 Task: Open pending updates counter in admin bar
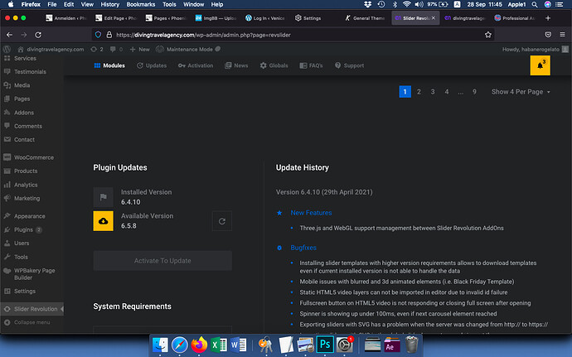pos(97,49)
